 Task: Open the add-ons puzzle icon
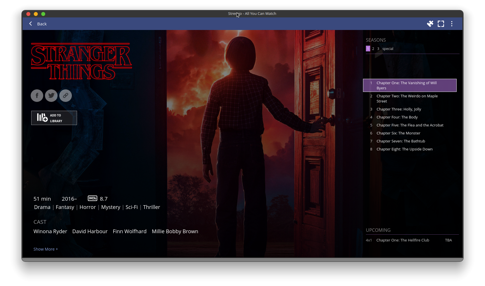[x=430, y=24]
